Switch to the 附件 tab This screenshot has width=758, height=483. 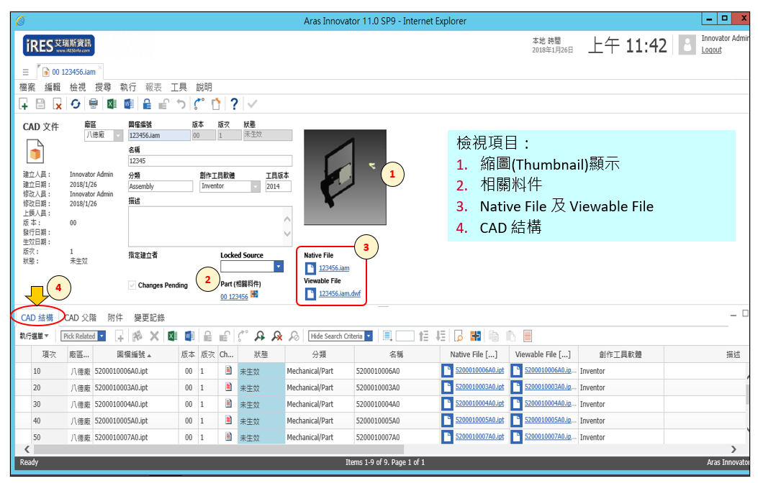click(115, 318)
